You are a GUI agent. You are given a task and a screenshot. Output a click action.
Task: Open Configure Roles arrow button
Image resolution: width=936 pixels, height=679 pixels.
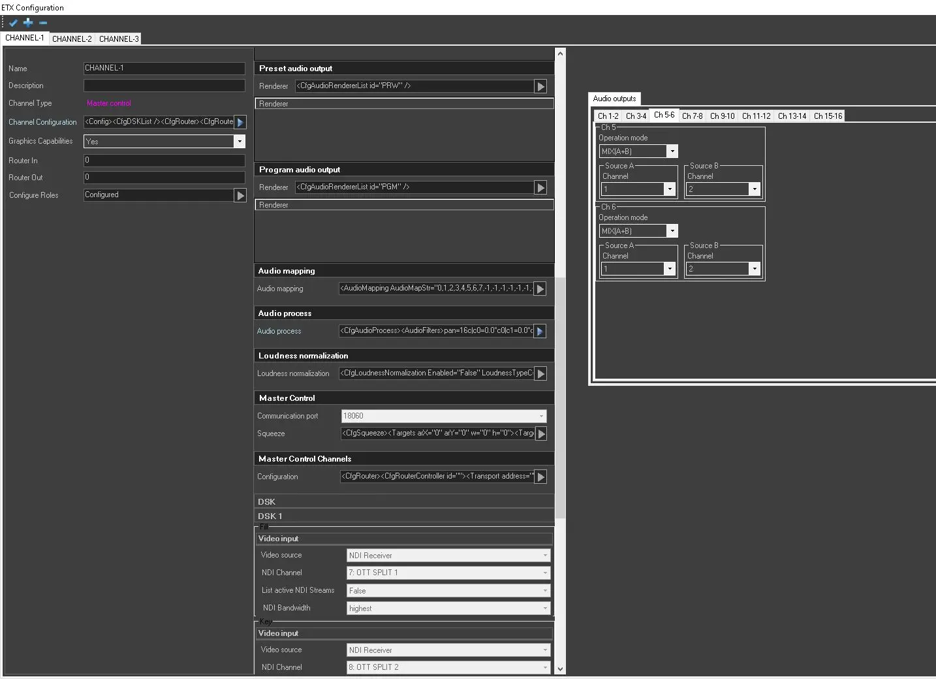pos(240,195)
